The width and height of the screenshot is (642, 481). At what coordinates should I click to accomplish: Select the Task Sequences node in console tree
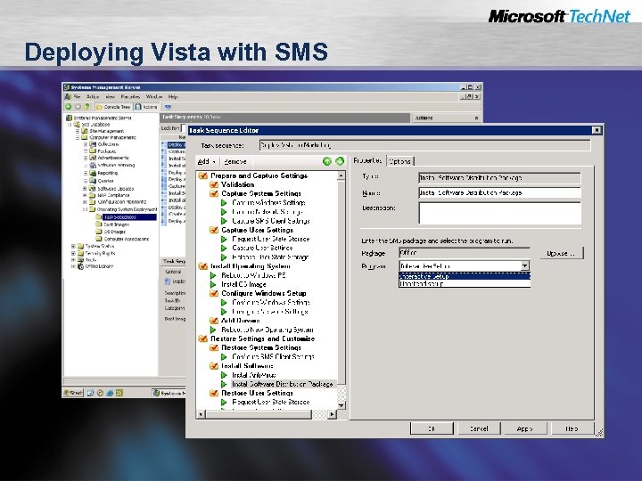129,217
